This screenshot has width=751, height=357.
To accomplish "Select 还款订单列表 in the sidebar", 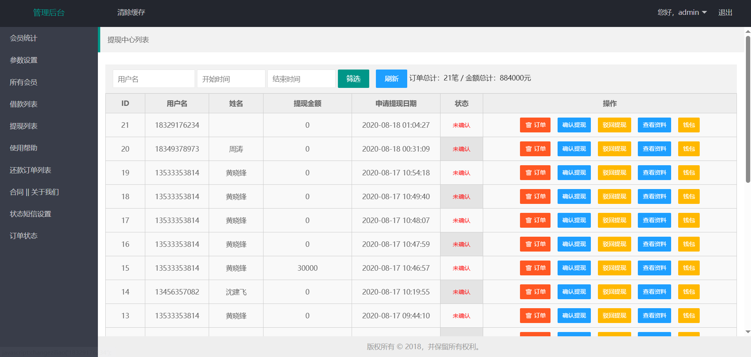I will pos(31,170).
